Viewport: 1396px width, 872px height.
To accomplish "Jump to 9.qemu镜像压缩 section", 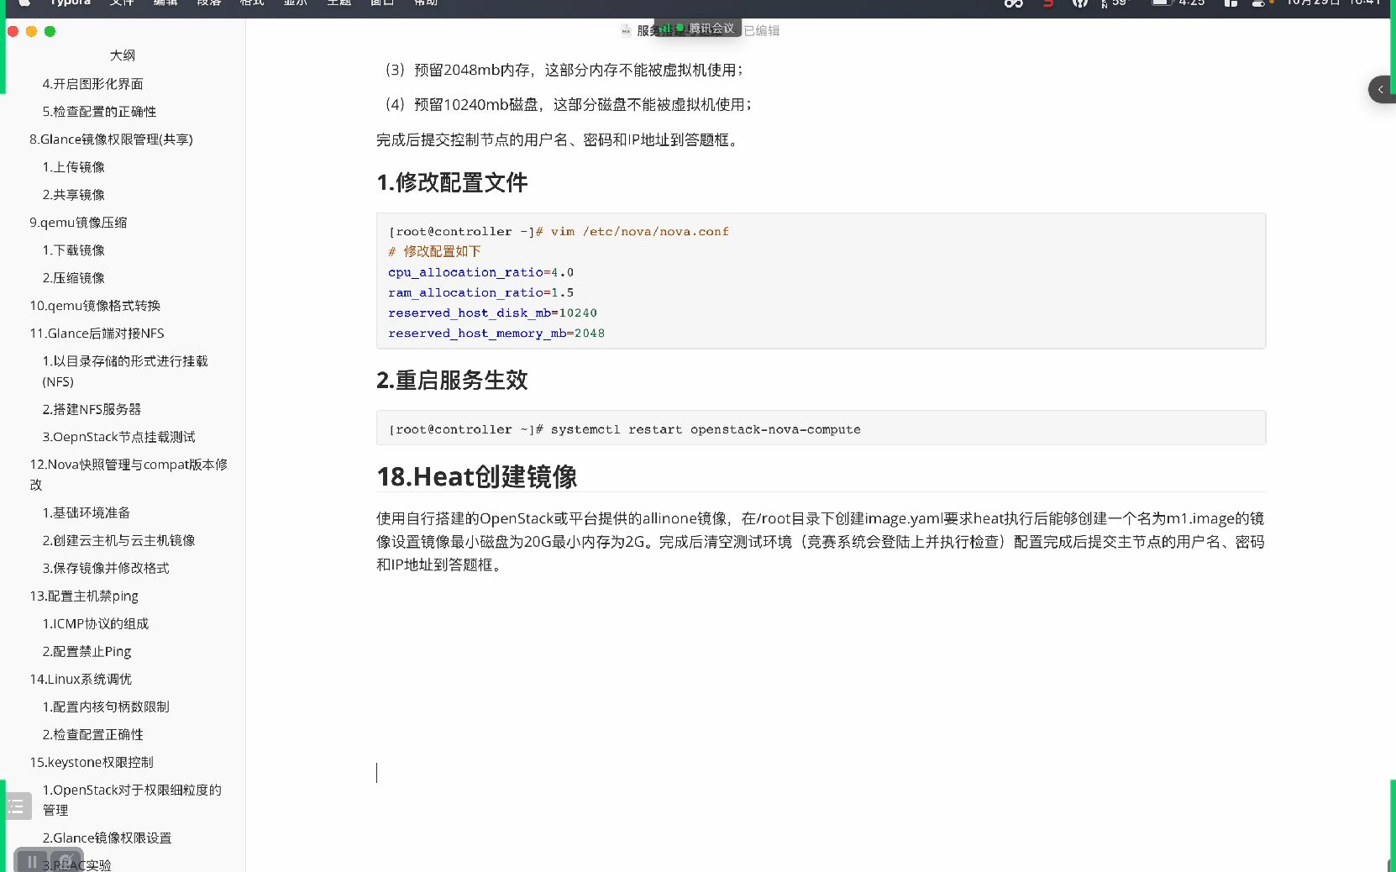I will [78, 223].
